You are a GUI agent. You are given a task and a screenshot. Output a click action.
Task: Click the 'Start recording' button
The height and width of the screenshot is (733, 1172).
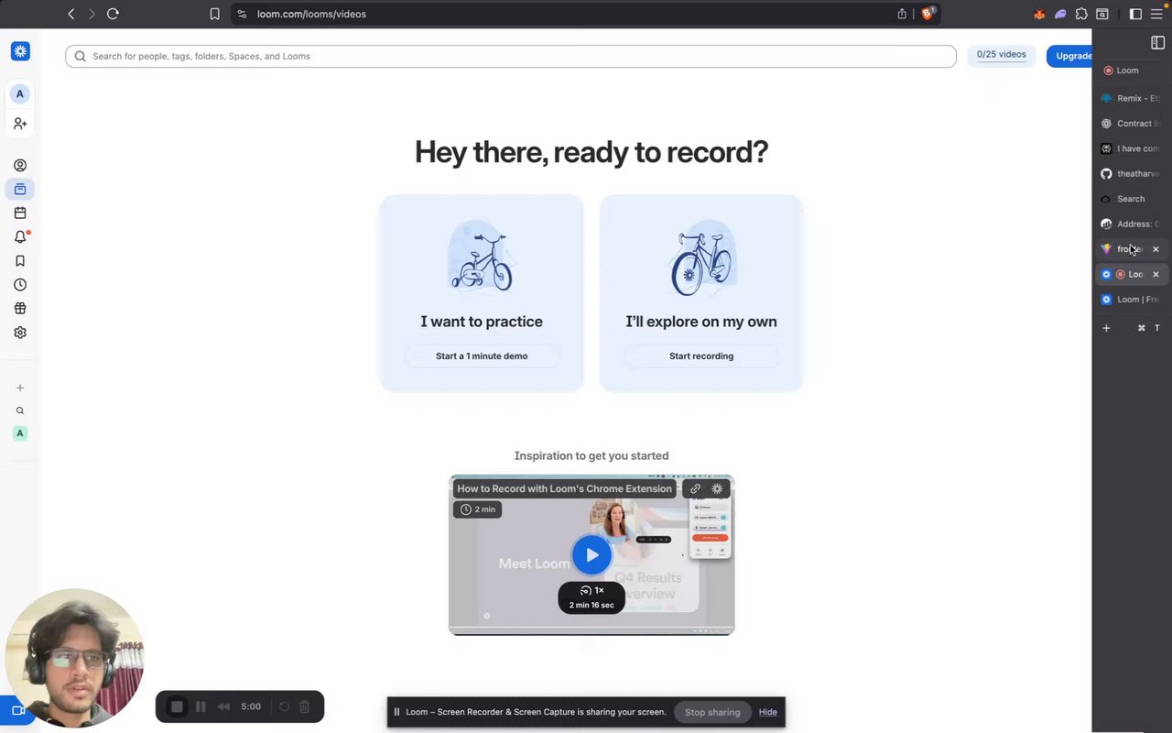pos(701,356)
